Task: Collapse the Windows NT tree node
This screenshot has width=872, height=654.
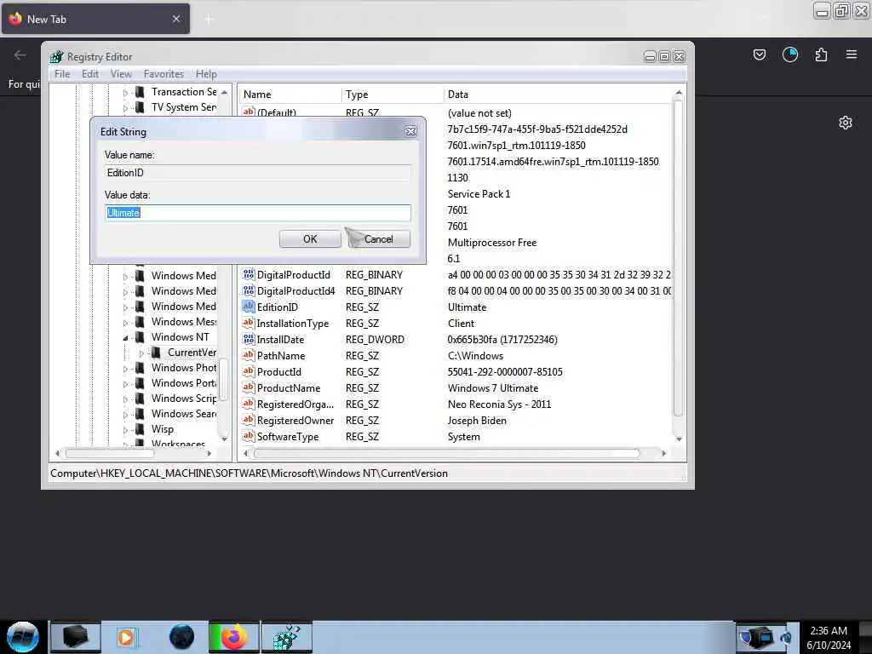Action: click(125, 337)
